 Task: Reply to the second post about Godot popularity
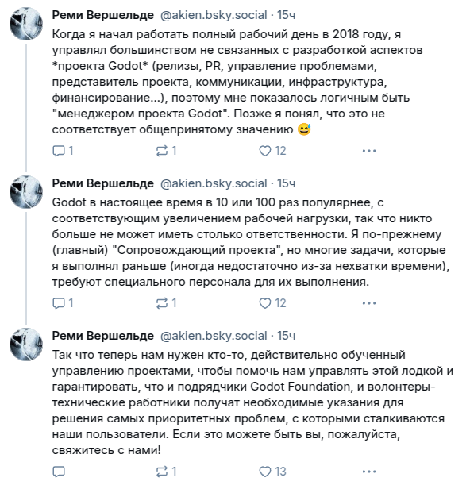click(x=63, y=303)
